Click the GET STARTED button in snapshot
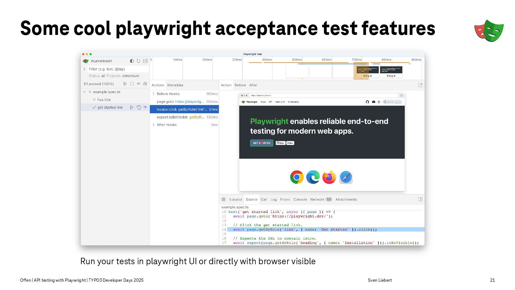 coord(262,143)
